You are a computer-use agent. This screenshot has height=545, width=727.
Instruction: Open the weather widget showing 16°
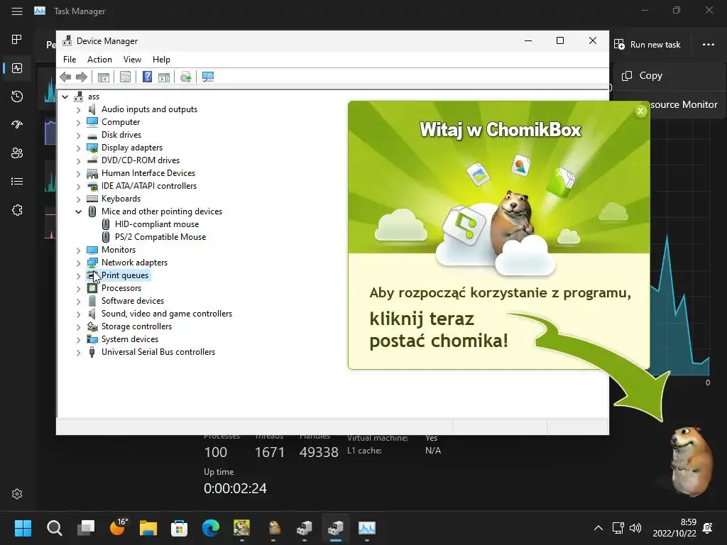[x=118, y=527]
